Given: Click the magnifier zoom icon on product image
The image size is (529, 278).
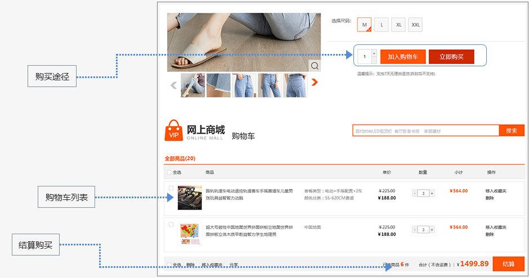Looking at the screenshot, I should [x=315, y=66].
